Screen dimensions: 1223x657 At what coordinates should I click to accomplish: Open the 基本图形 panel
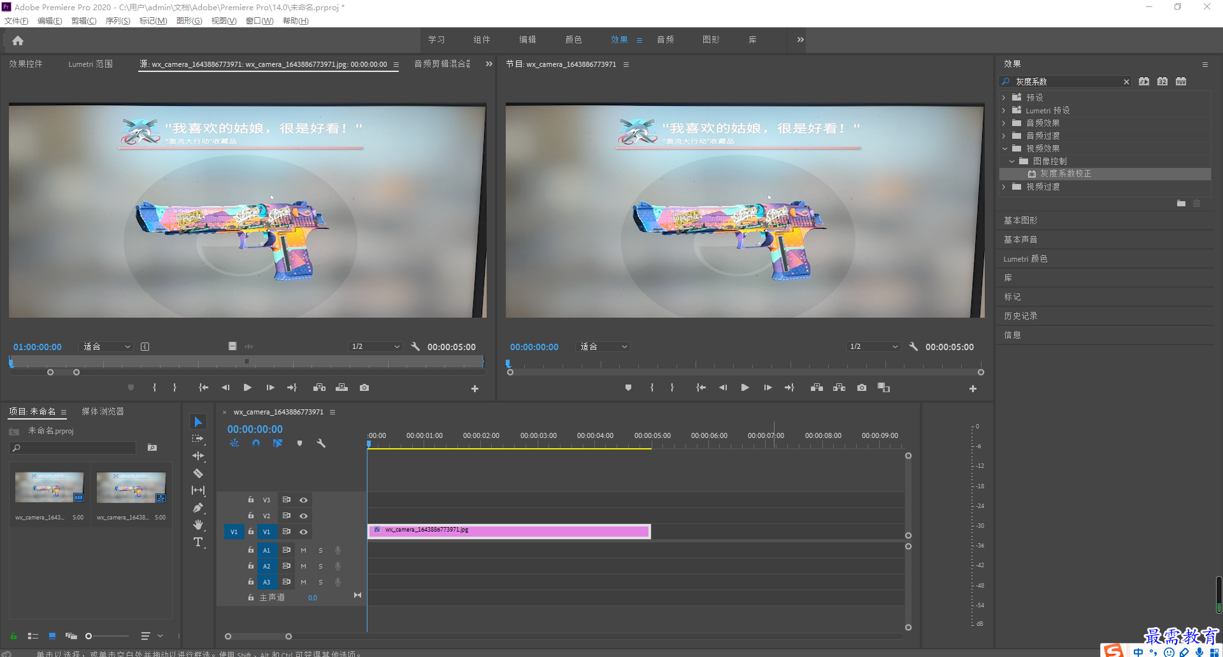click(x=1020, y=220)
